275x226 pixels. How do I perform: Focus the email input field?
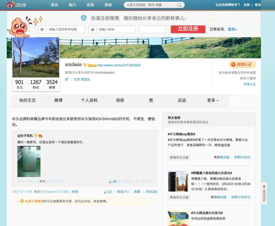click(x=61, y=29)
